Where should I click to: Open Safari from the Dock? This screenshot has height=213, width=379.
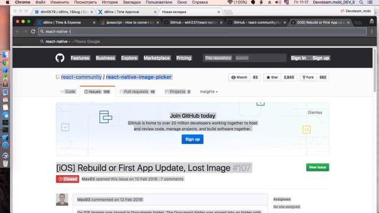coord(5,145)
